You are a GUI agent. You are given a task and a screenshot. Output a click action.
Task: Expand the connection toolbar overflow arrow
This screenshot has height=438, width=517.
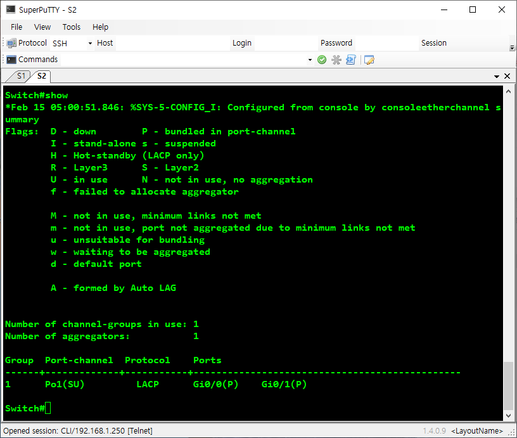coord(512,48)
